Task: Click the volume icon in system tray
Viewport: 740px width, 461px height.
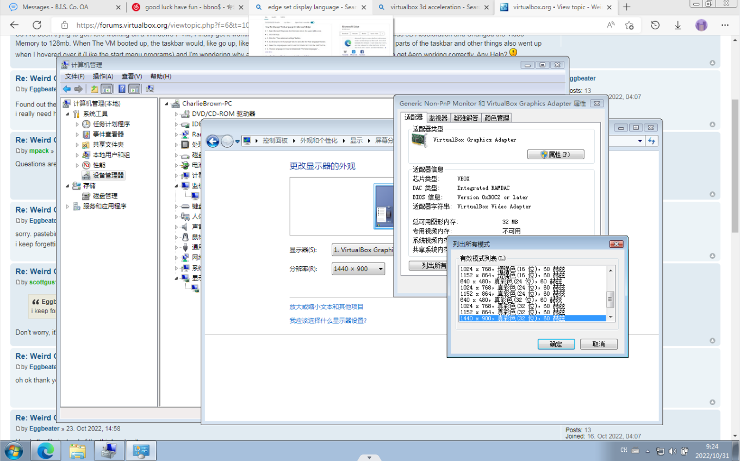Action: 673,451
